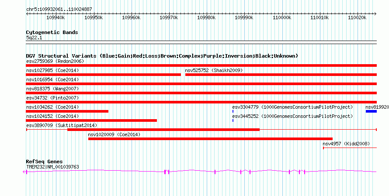
Task: Click the 5q22.1 cytogenetic band label
Action: 34,38
